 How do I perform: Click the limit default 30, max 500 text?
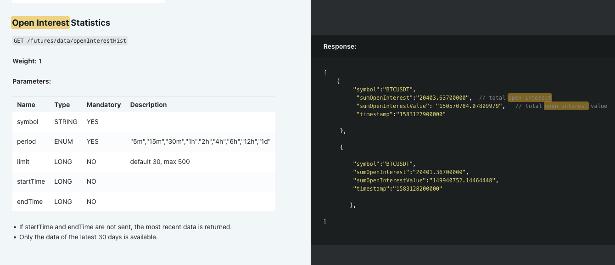tap(160, 162)
